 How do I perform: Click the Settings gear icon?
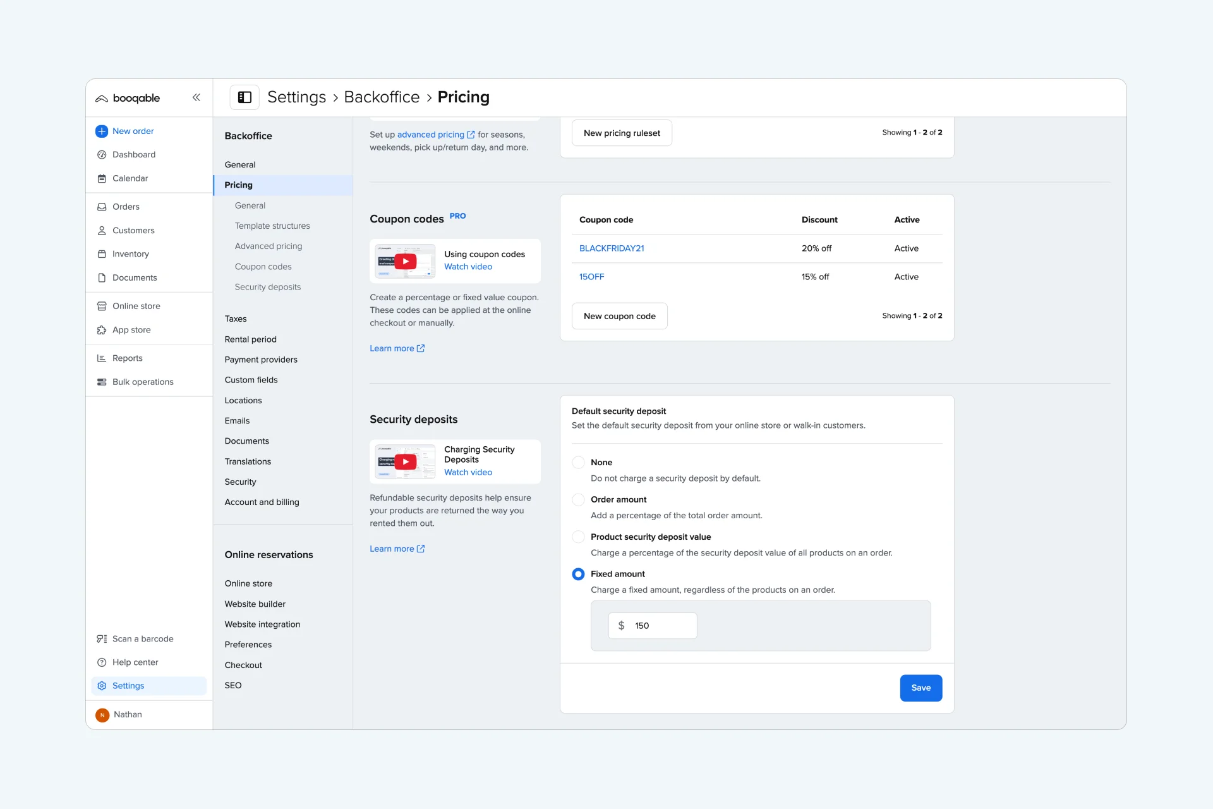[x=102, y=686]
